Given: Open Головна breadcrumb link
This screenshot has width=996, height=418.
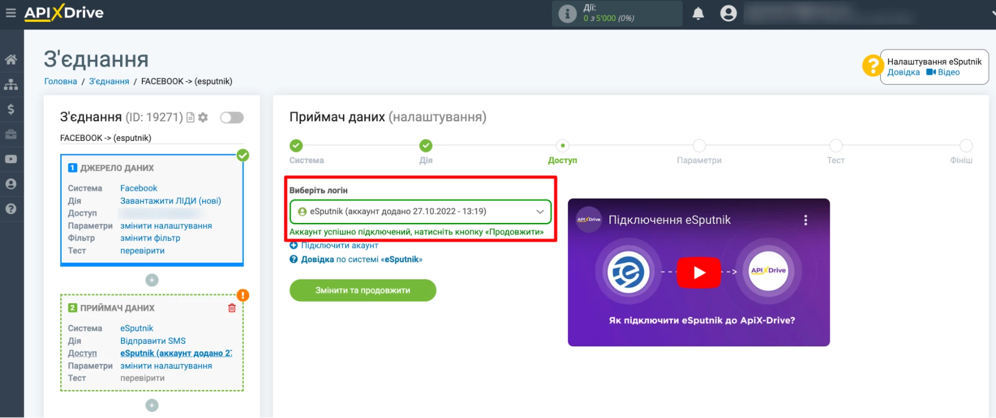Looking at the screenshot, I should coord(61,81).
